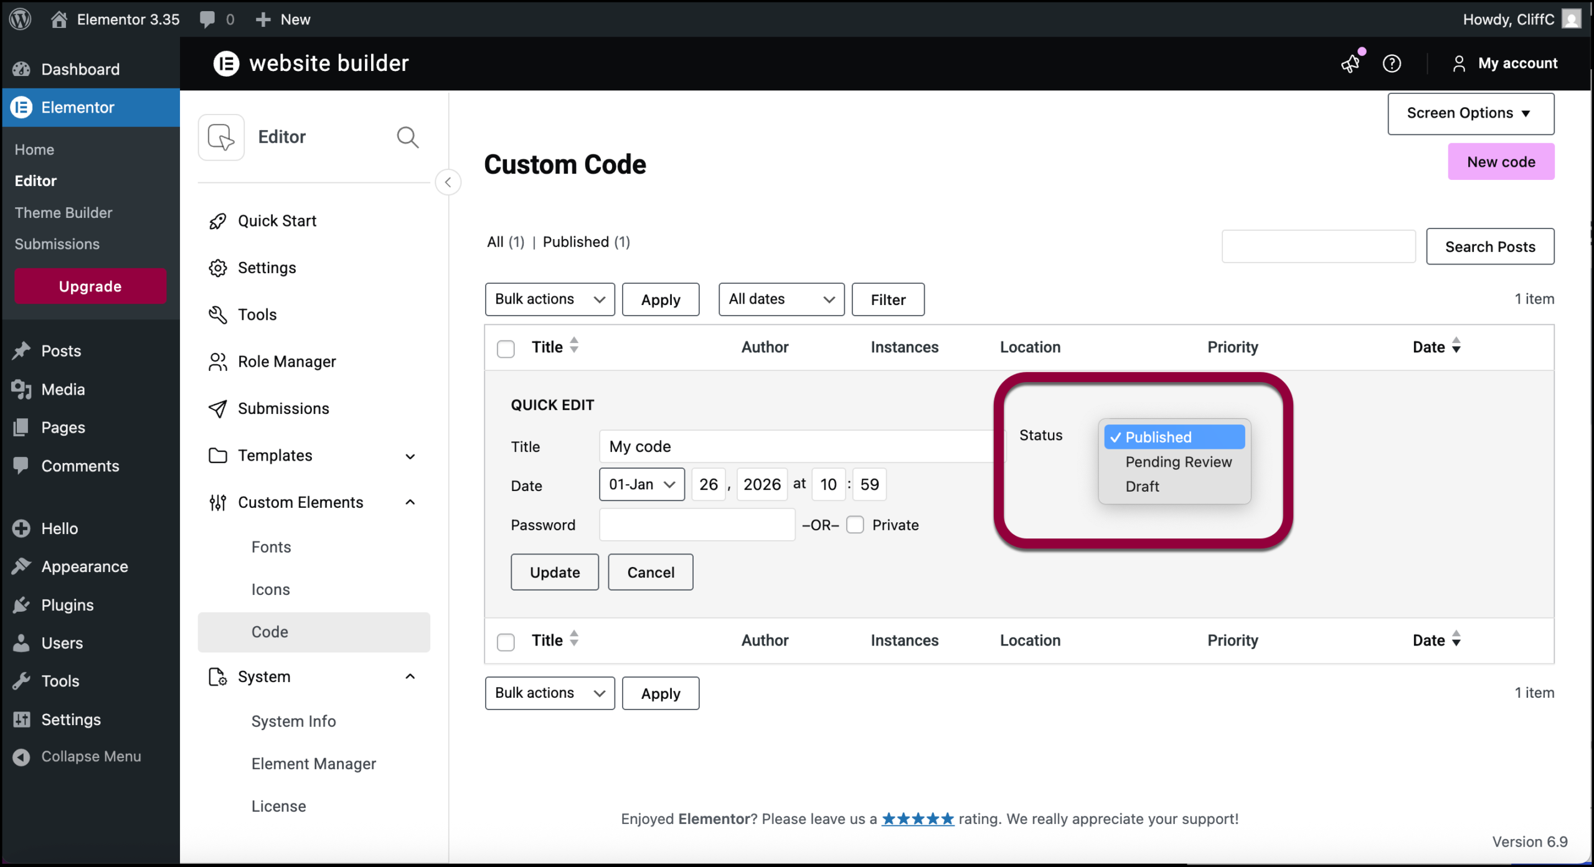Image resolution: width=1594 pixels, height=867 pixels.
Task: Collapse the editor sidebar arrow button
Action: [x=448, y=182]
